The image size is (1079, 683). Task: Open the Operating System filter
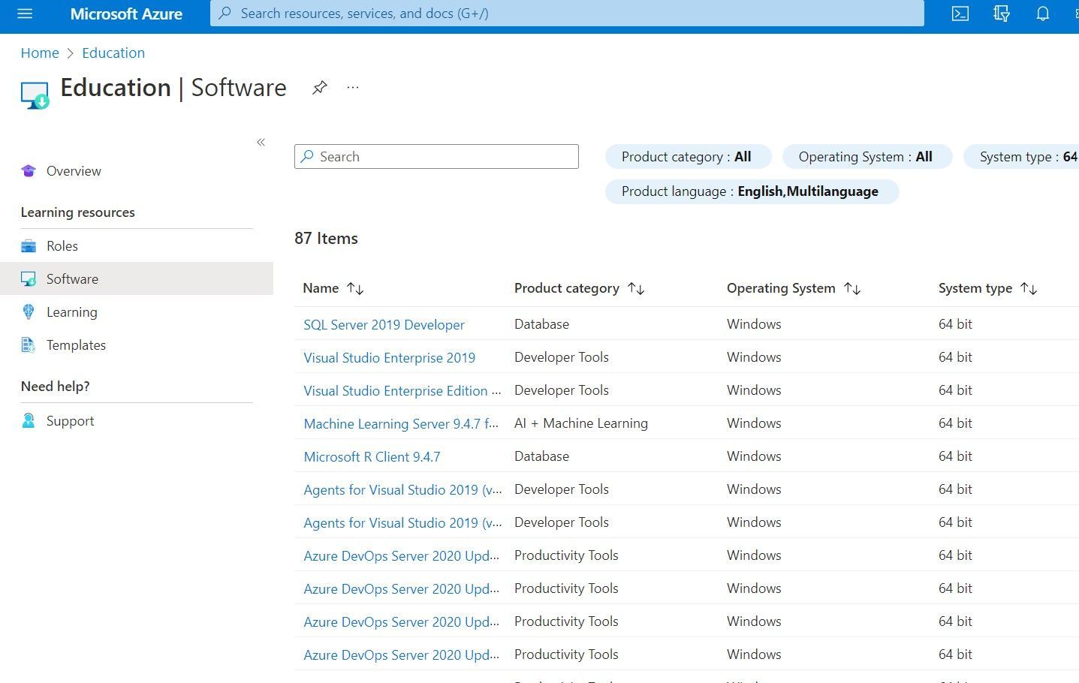pyautogui.click(x=867, y=156)
